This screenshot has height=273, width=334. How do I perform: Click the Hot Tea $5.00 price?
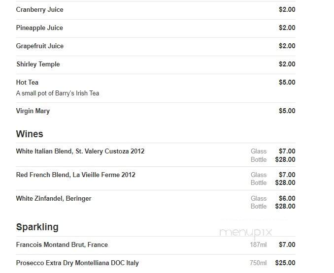click(x=287, y=83)
